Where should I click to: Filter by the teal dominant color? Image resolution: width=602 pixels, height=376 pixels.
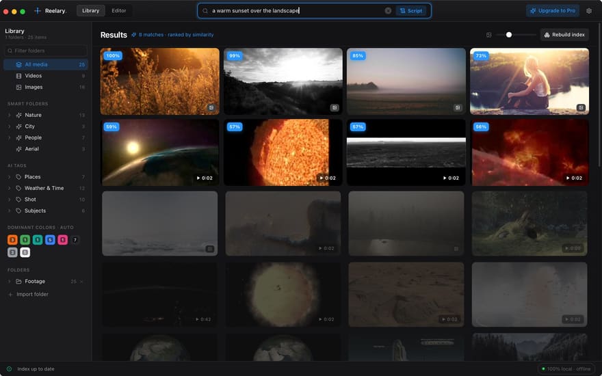pyautogui.click(x=38, y=240)
